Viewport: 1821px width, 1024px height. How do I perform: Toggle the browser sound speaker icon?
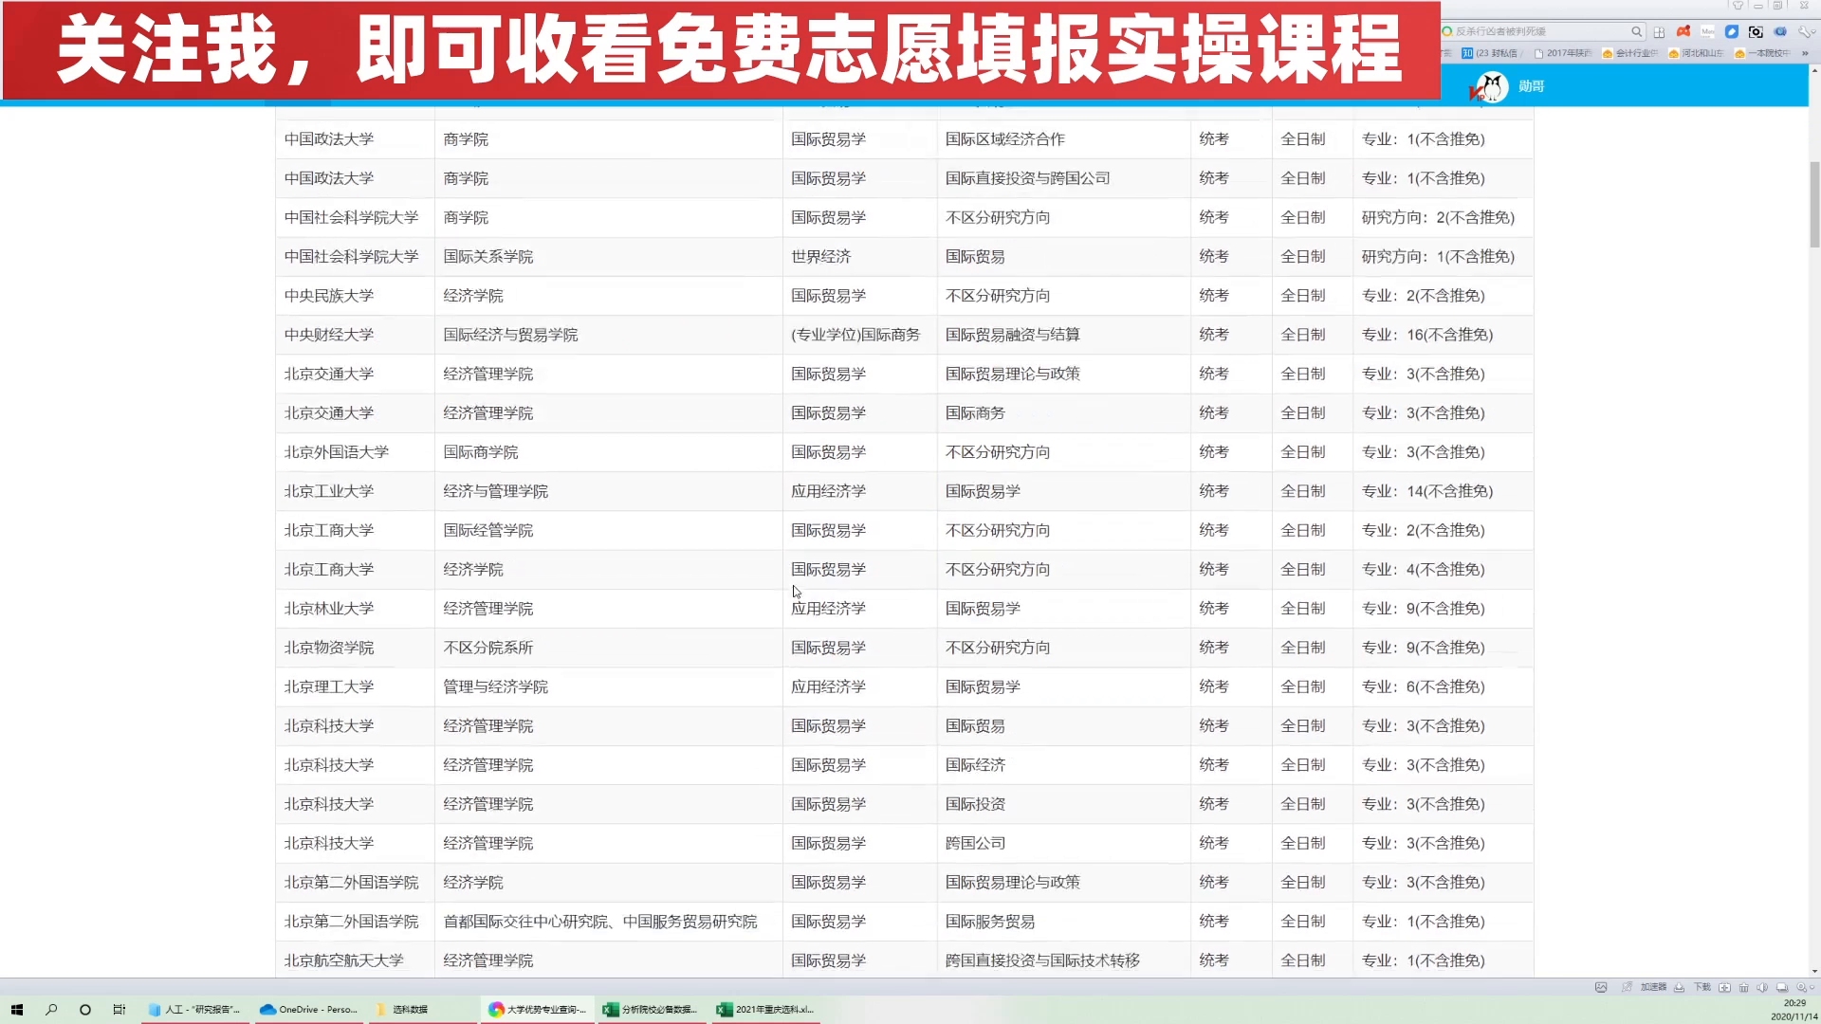tap(1762, 987)
